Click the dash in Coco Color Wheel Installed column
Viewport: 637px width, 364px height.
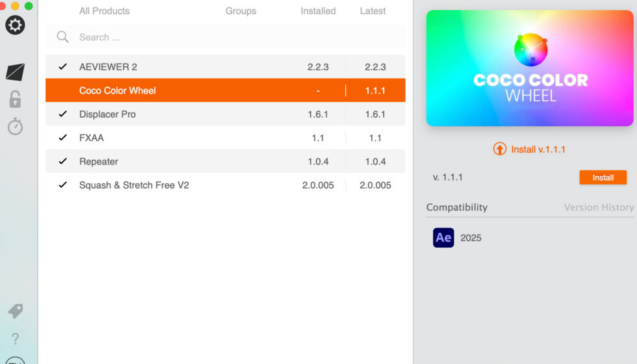coord(318,91)
